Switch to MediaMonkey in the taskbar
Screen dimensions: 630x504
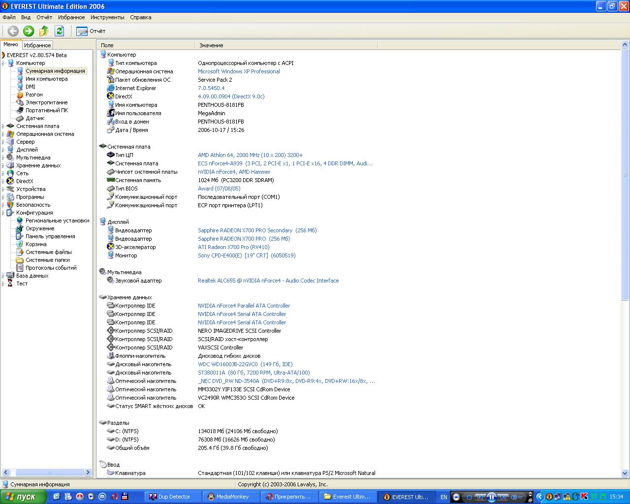click(x=232, y=497)
